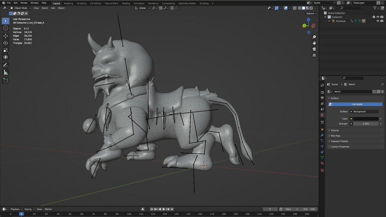Activate the Rotate tool

[x=5, y=43]
